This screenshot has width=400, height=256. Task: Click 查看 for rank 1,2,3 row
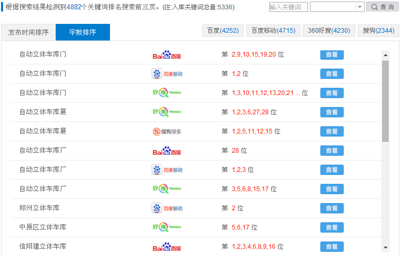pos(332,170)
